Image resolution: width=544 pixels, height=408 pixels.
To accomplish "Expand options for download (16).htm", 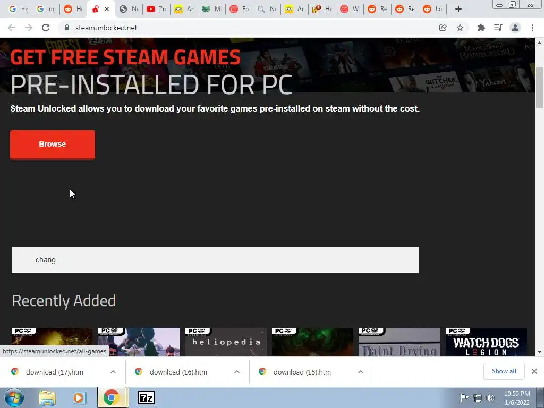I will [x=237, y=372].
